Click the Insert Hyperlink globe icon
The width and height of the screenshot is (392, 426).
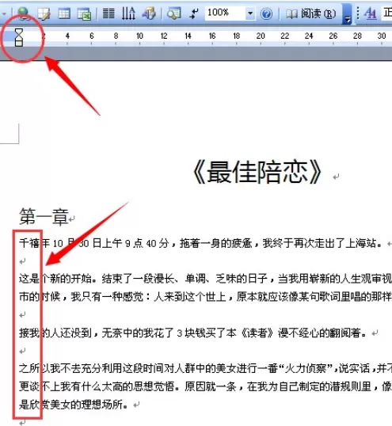24,13
